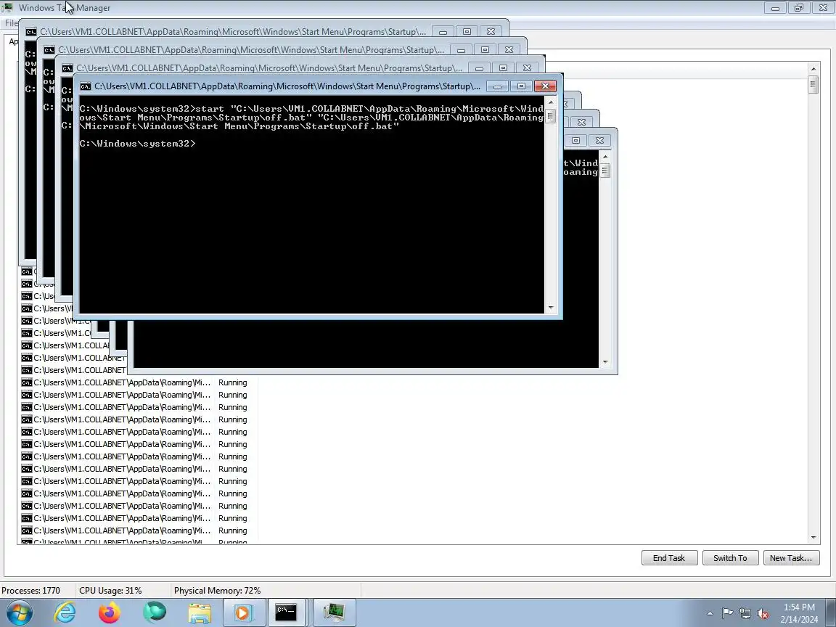The width and height of the screenshot is (836, 627).
Task: Open Firefox from the taskbar
Action: click(x=110, y=612)
